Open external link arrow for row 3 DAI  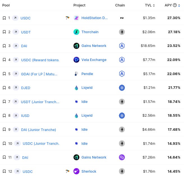click(16, 46)
